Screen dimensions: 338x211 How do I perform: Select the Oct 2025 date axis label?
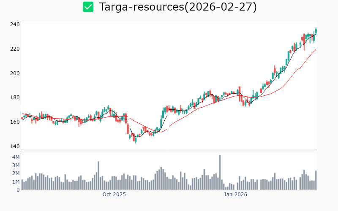(x=114, y=195)
